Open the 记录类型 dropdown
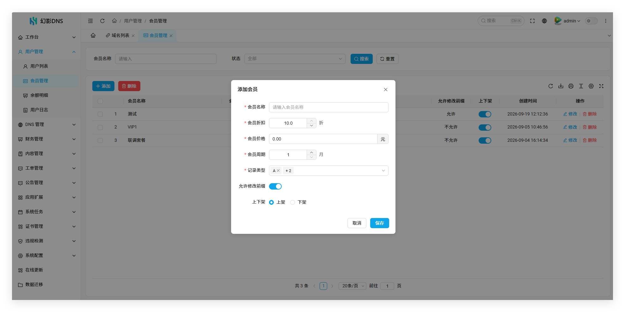625x312 pixels. (329, 171)
